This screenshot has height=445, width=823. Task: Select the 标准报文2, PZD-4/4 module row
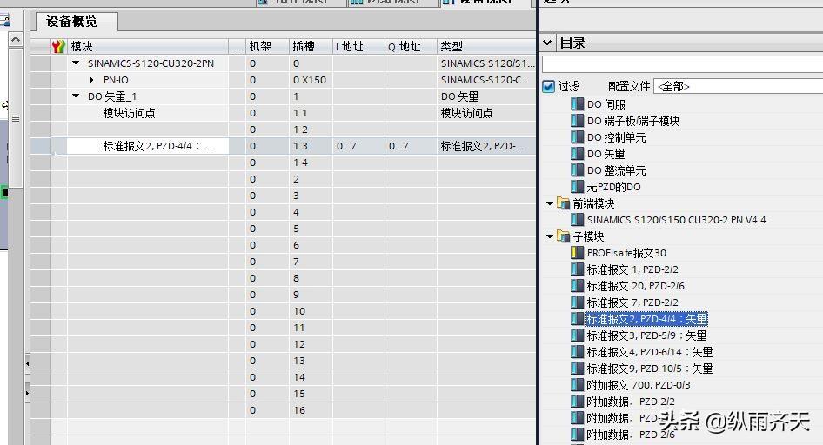point(148,146)
